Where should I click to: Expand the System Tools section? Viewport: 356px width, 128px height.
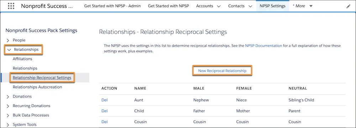(8, 125)
